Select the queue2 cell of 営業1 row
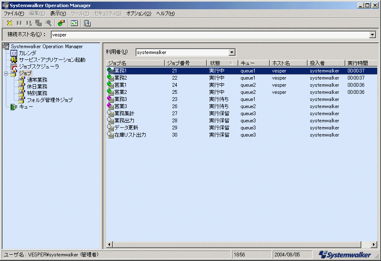The width and height of the screenshot is (381, 261). pyautogui.click(x=248, y=85)
